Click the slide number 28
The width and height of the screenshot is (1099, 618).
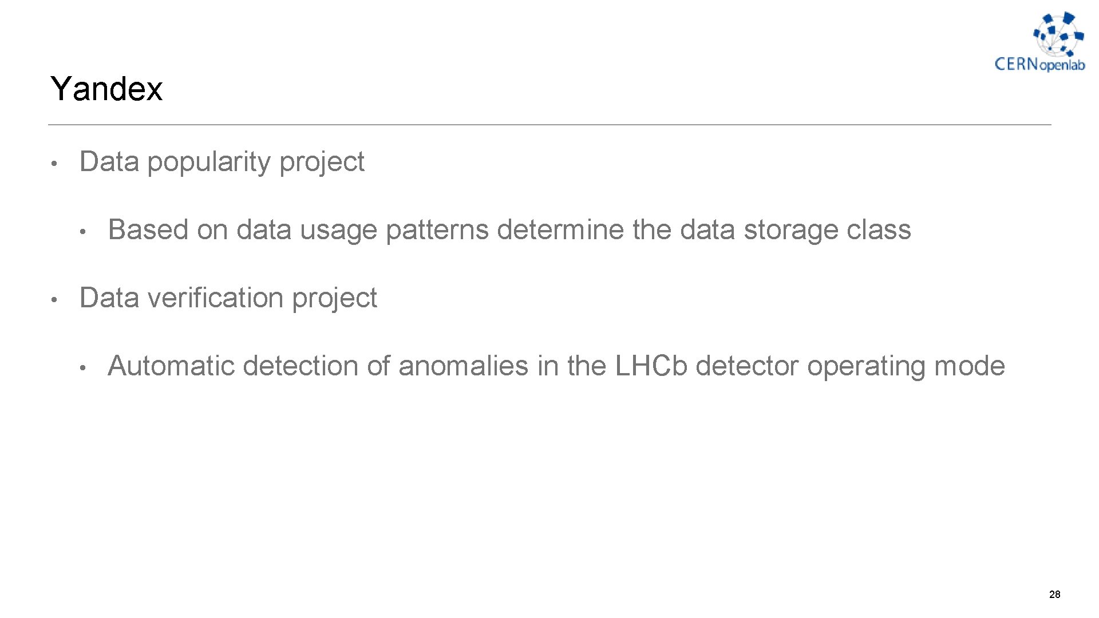pos(1054,595)
